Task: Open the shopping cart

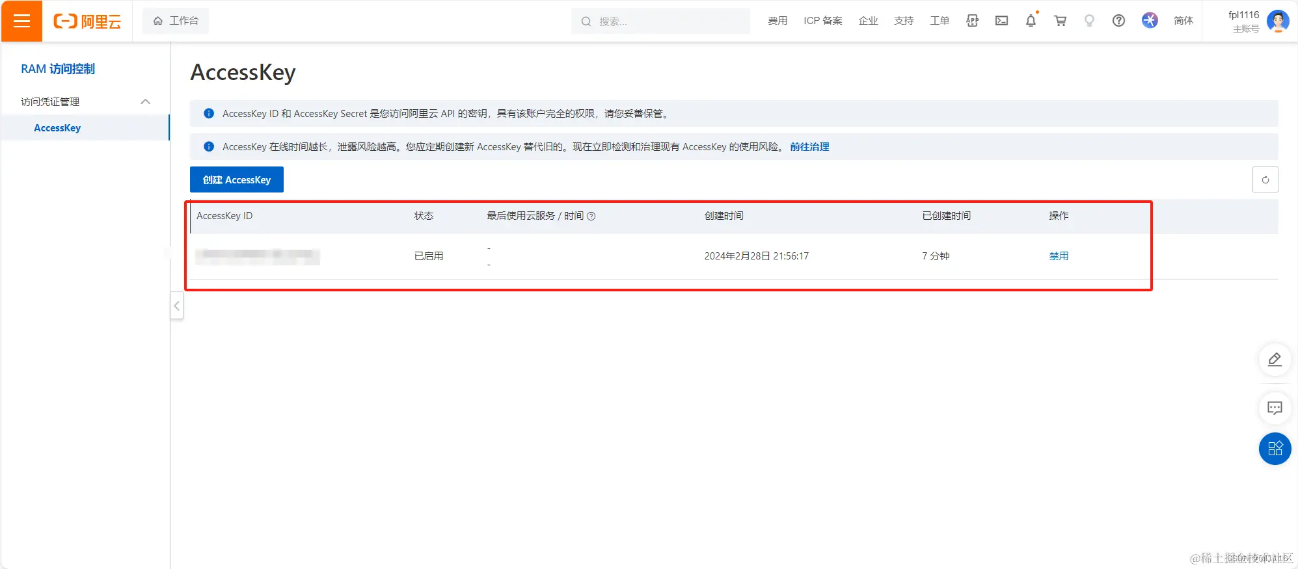Action: 1060,21
